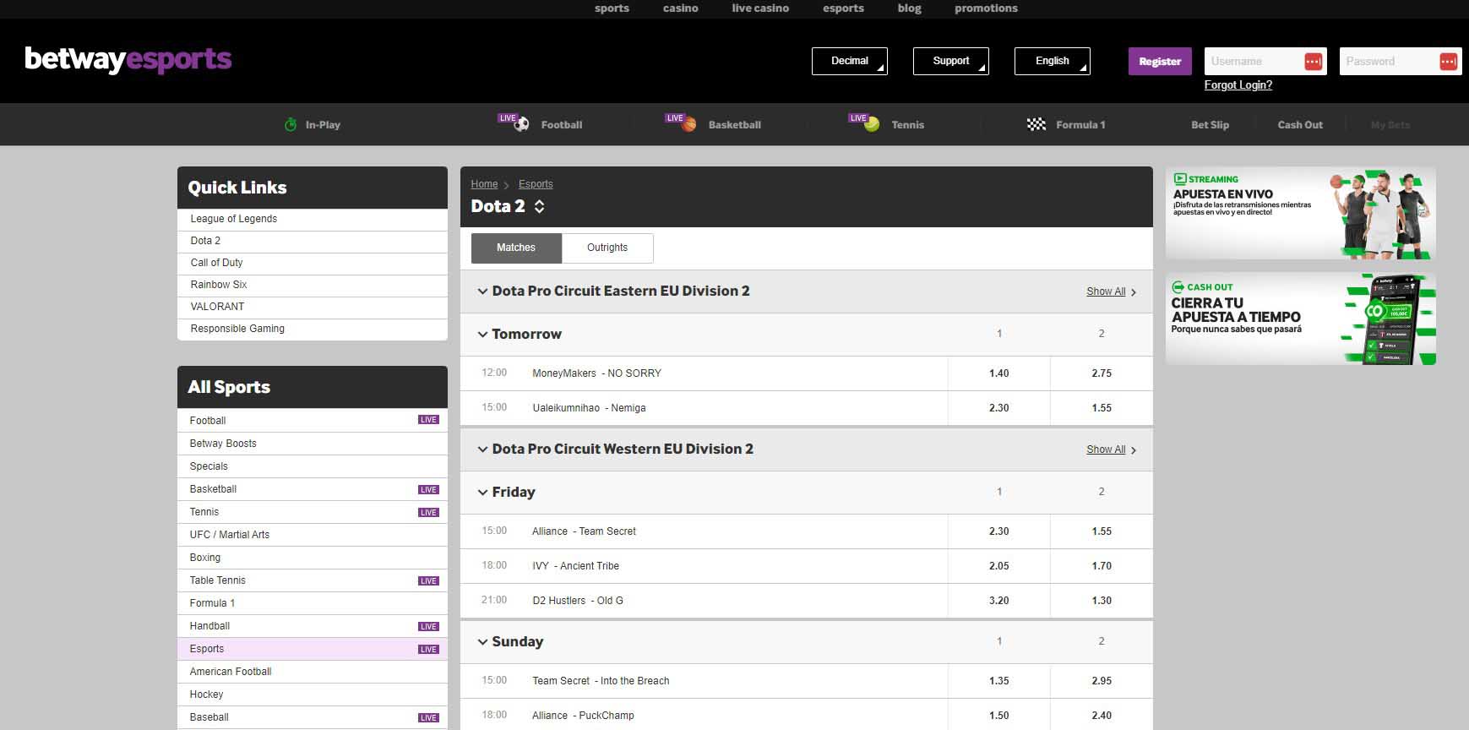The width and height of the screenshot is (1469, 730).
Task: Open Esports in All Sports list
Action: [x=313, y=649]
